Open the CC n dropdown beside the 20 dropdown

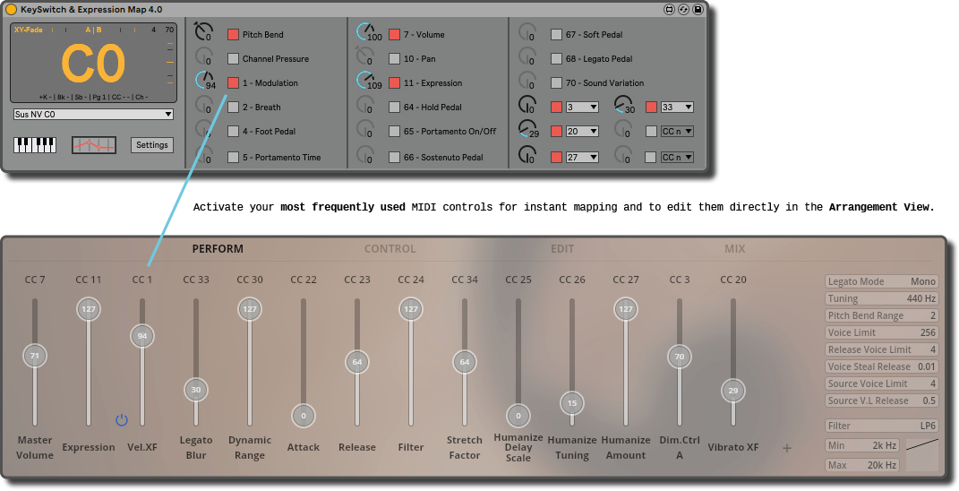pyautogui.click(x=677, y=131)
